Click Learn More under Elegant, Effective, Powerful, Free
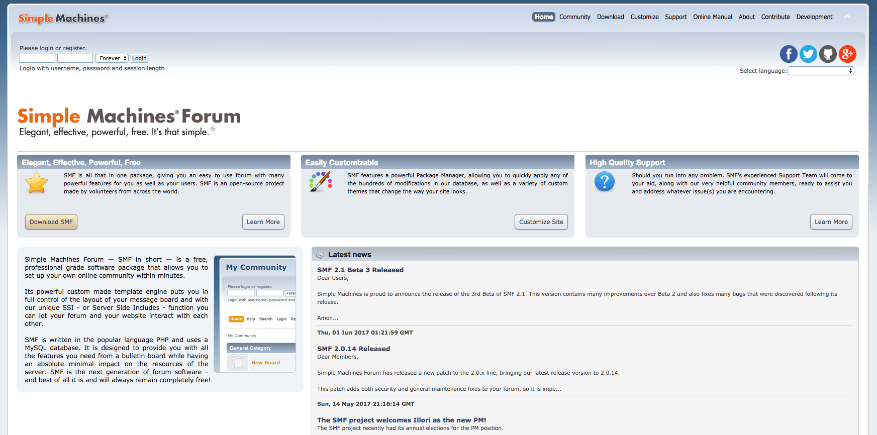The height and width of the screenshot is (435, 877). [x=263, y=222]
